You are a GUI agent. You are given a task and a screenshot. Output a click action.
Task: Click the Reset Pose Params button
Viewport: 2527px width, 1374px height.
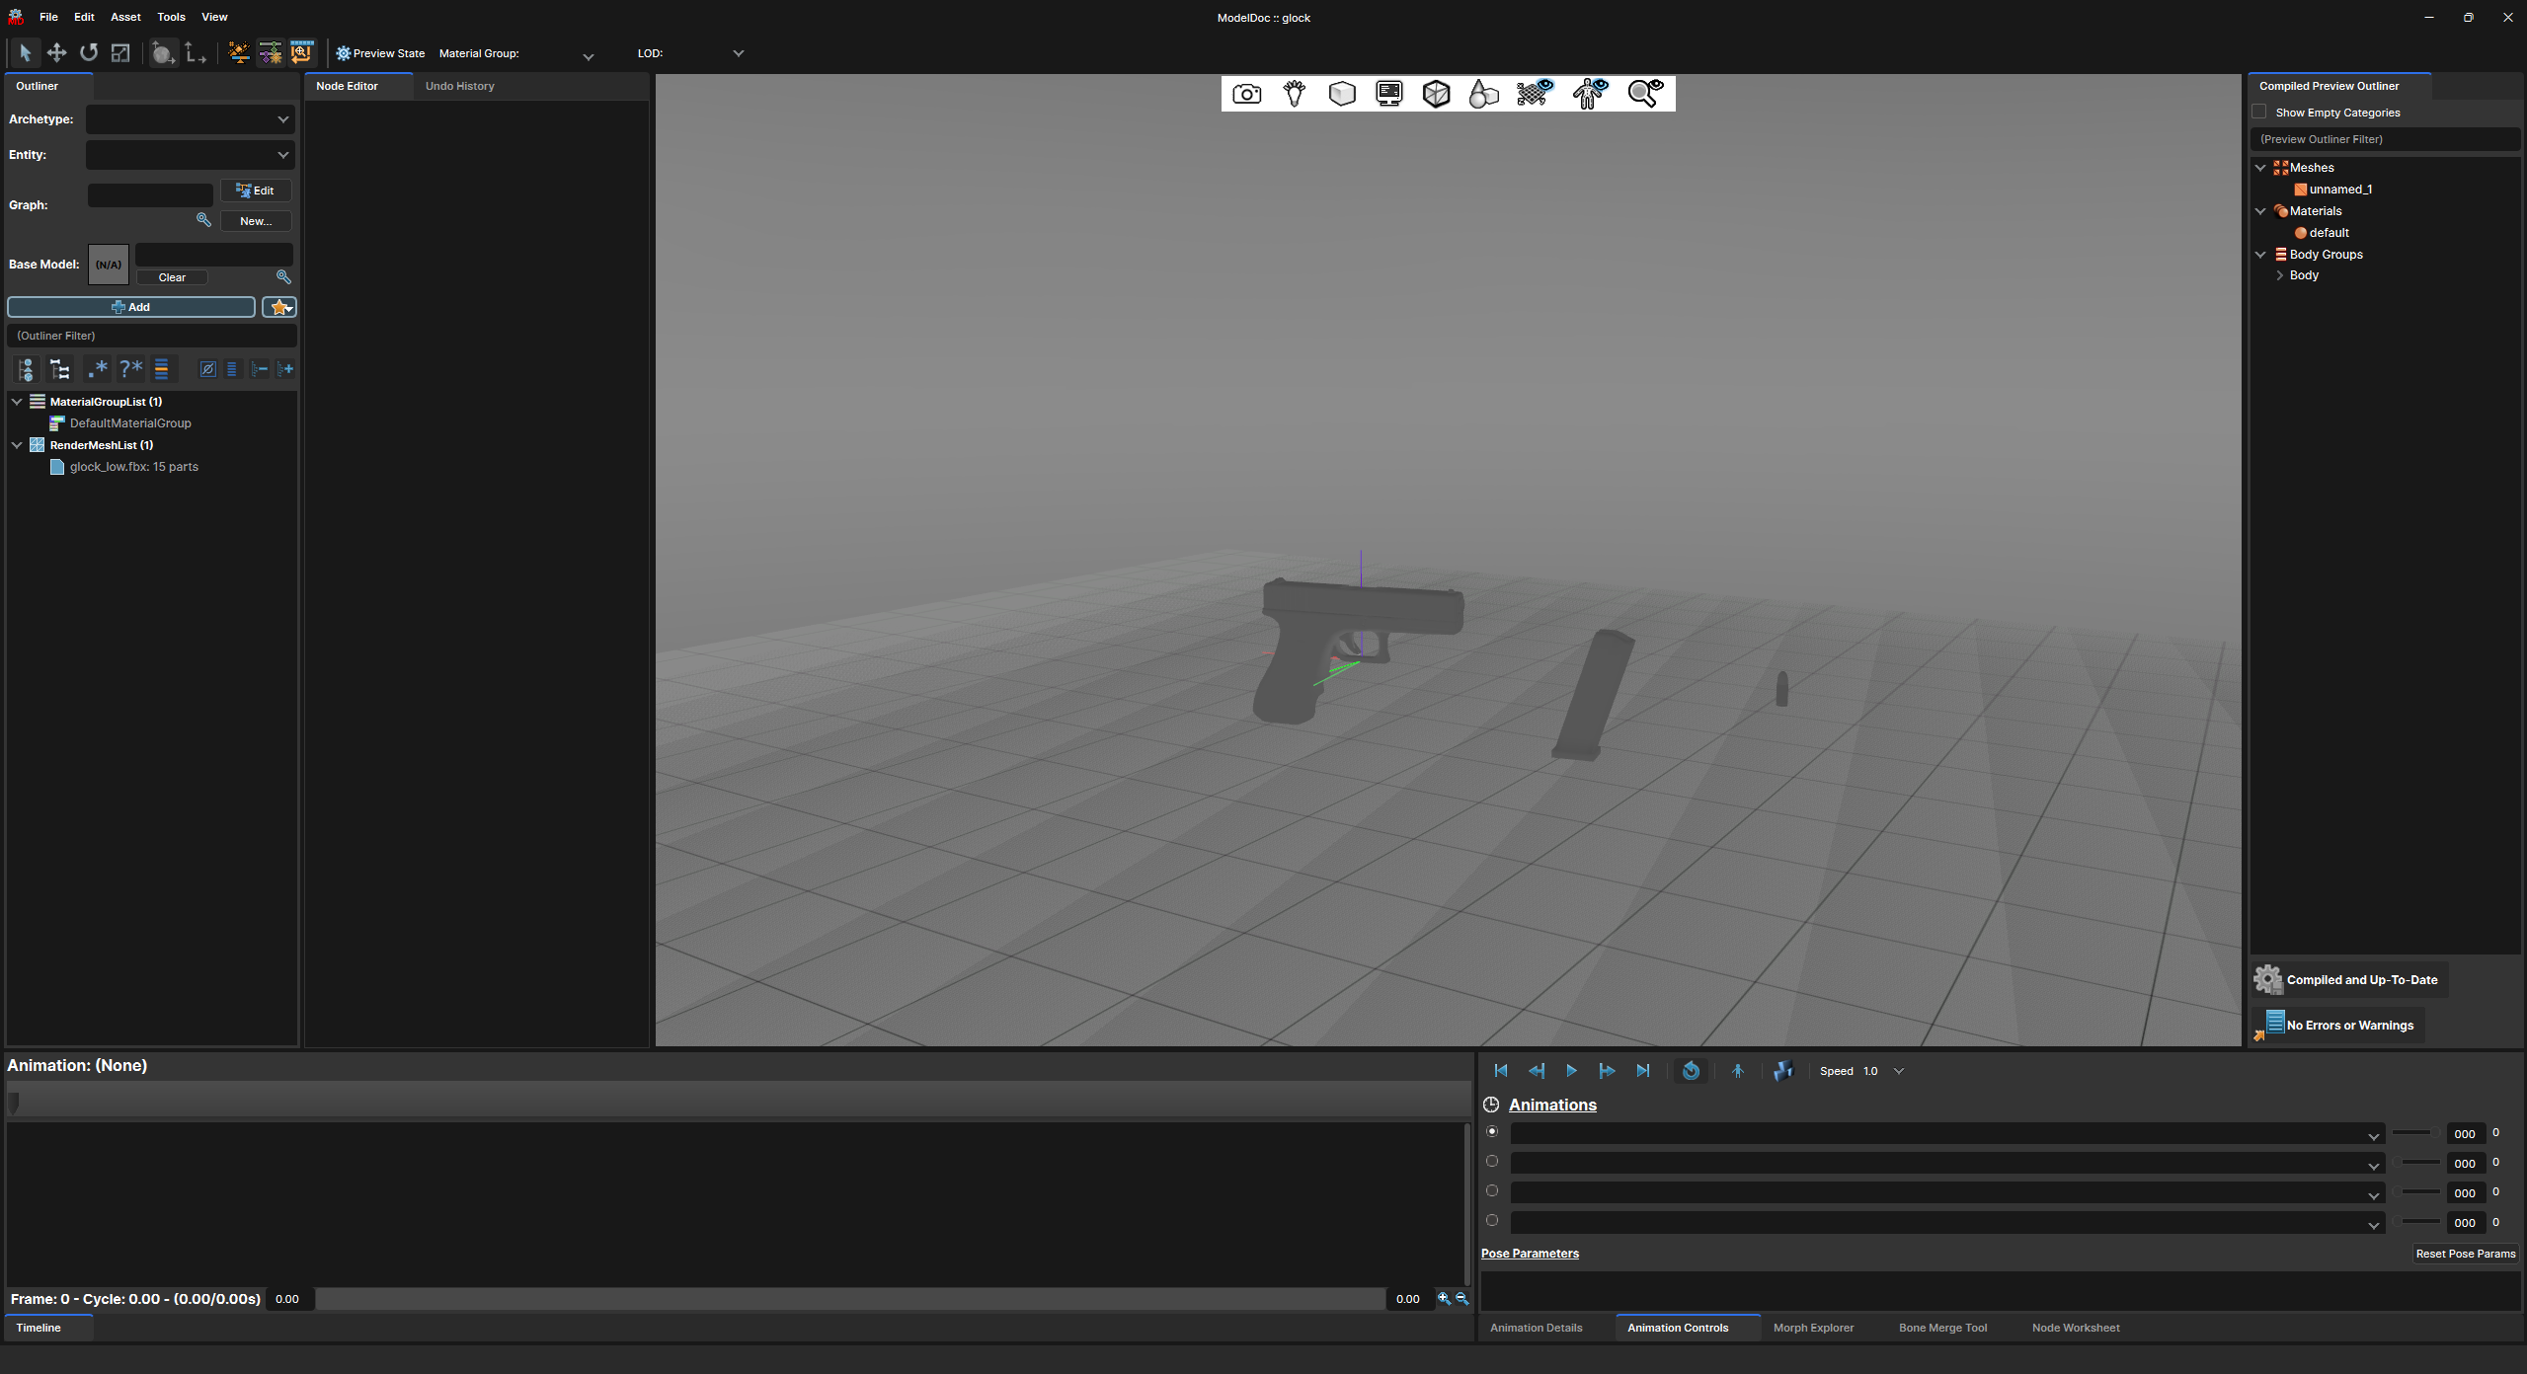(2465, 1254)
